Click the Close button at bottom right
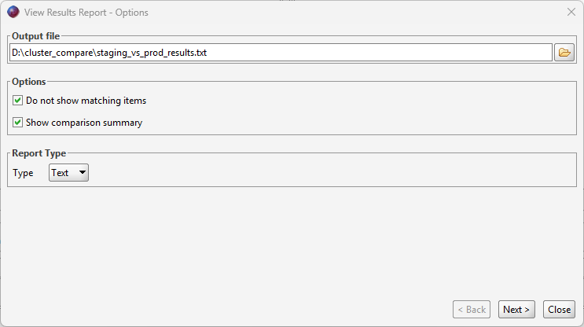 pyautogui.click(x=559, y=310)
